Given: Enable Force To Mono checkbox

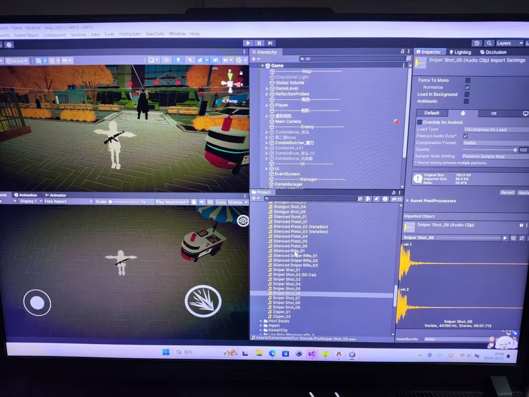Looking at the screenshot, I should (x=468, y=80).
